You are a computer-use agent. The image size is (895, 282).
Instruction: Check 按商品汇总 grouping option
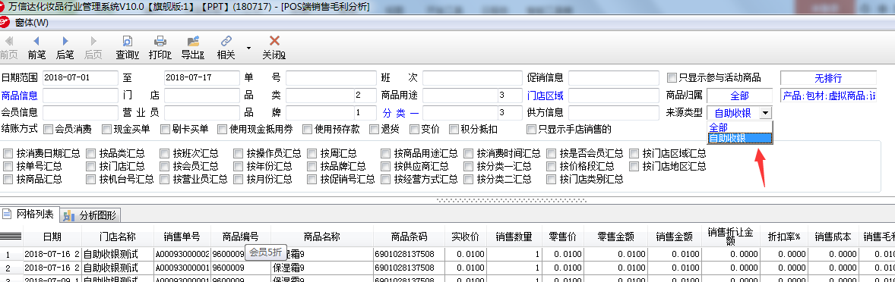tap(8, 180)
